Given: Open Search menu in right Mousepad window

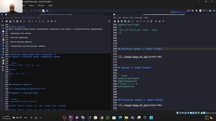Looking at the screenshot, I should click(125, 18).
